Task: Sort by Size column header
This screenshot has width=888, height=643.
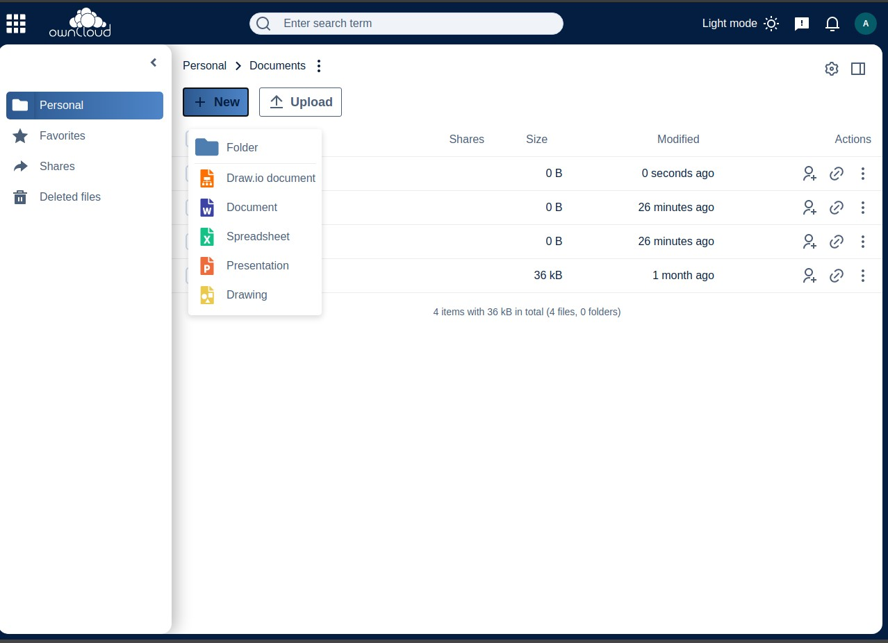Action: (x=536, y=140)
